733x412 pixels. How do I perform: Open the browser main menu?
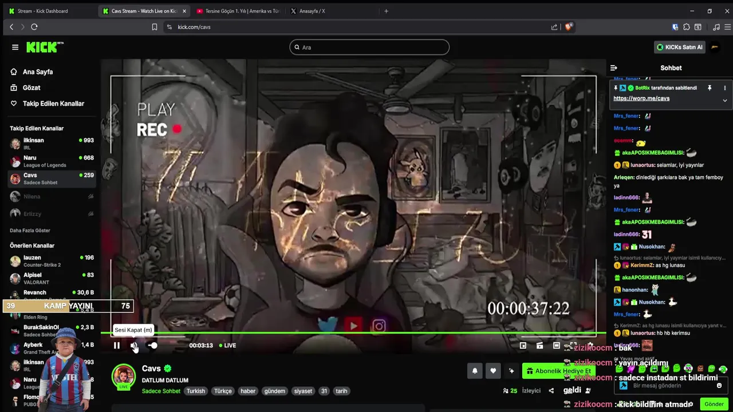click(728, 27)
